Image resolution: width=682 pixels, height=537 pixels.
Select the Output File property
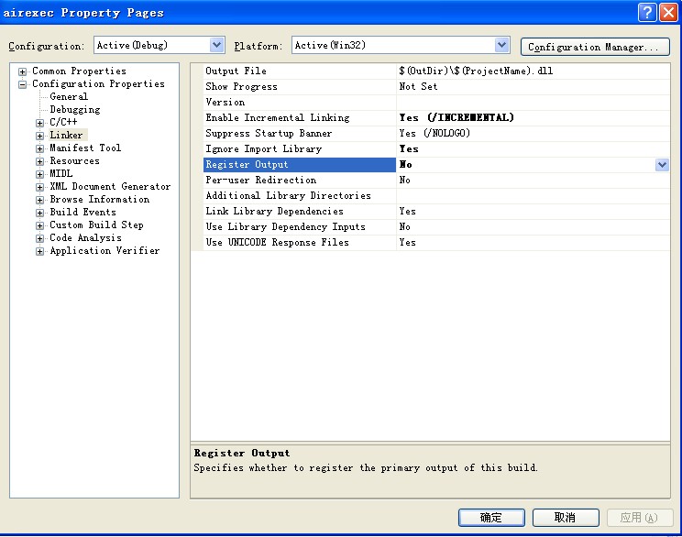(300, 71)
